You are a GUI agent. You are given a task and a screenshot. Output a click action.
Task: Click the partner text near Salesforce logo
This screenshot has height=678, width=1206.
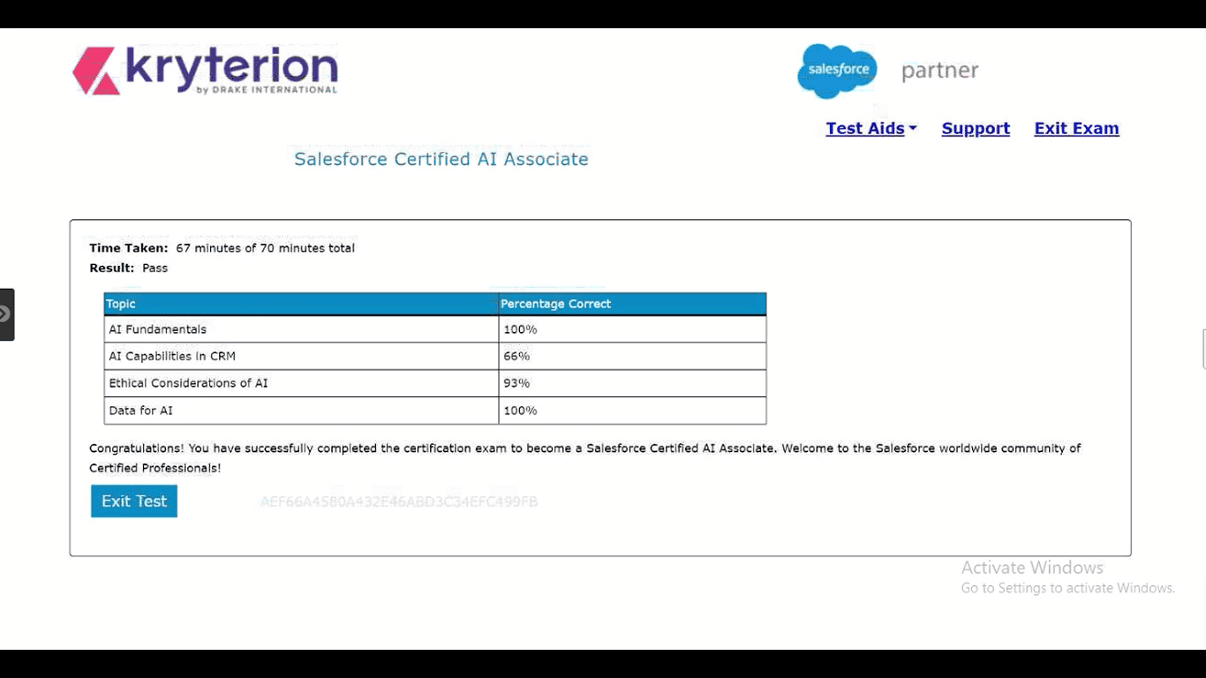939,71
